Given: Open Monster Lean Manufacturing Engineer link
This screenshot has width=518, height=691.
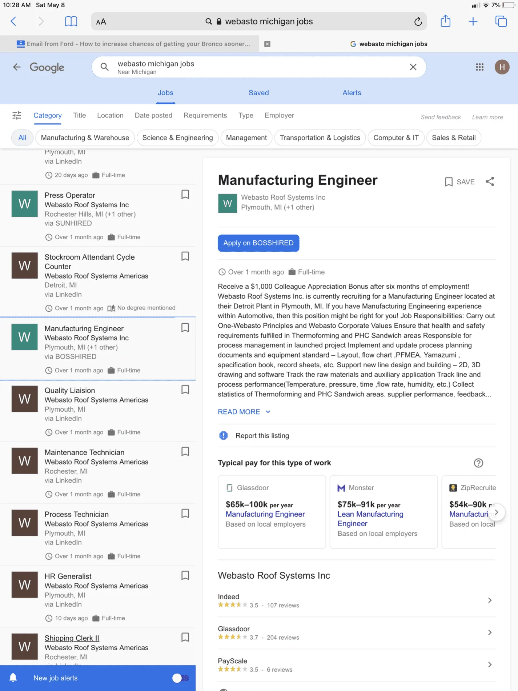Looking at the screenshot, I should (x=370, y=519).
